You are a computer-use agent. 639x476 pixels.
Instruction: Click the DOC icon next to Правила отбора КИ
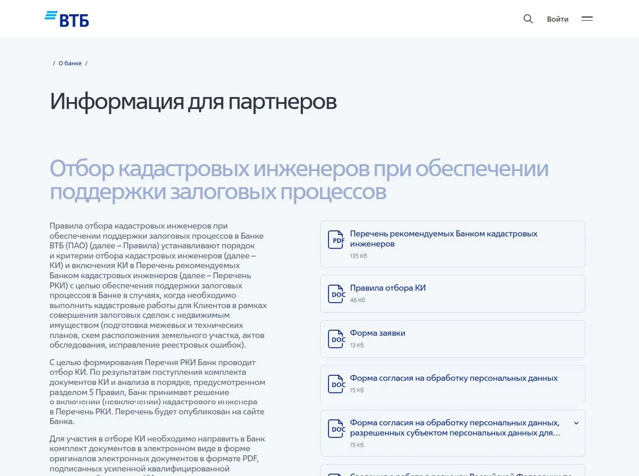point(336,294)
